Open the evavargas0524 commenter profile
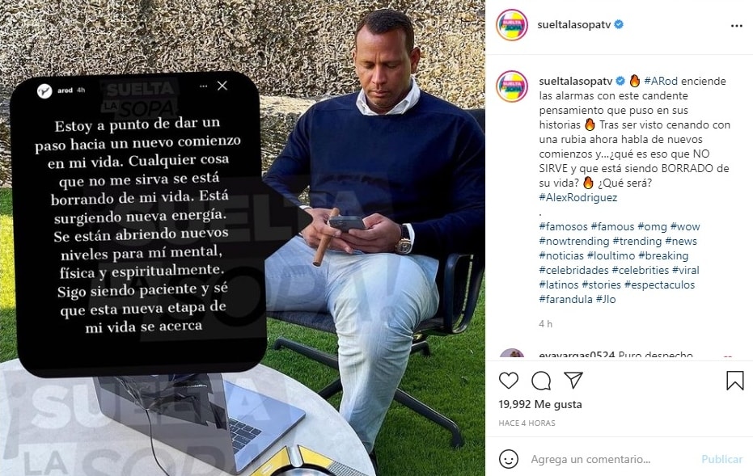The height and width of the screenshot is (476, 753). (x=577, y=355)
